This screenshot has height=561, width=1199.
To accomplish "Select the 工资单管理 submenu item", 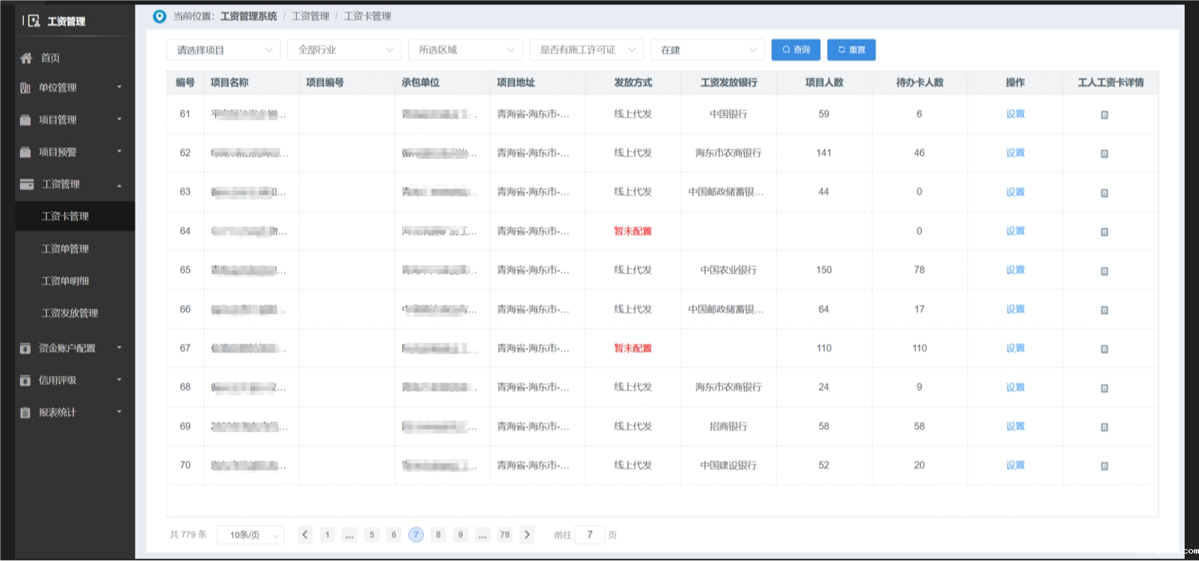I will tap(75, 249).
